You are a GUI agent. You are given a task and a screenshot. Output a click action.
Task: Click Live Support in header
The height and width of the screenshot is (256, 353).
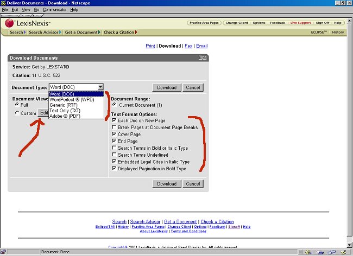(300, 23)
